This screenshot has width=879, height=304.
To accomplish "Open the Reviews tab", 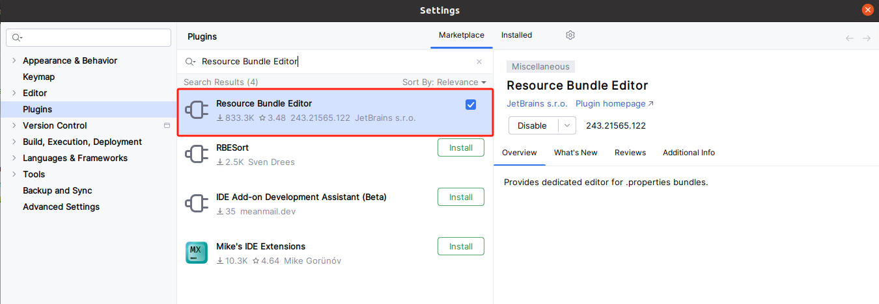I will [x=630, y=153].
